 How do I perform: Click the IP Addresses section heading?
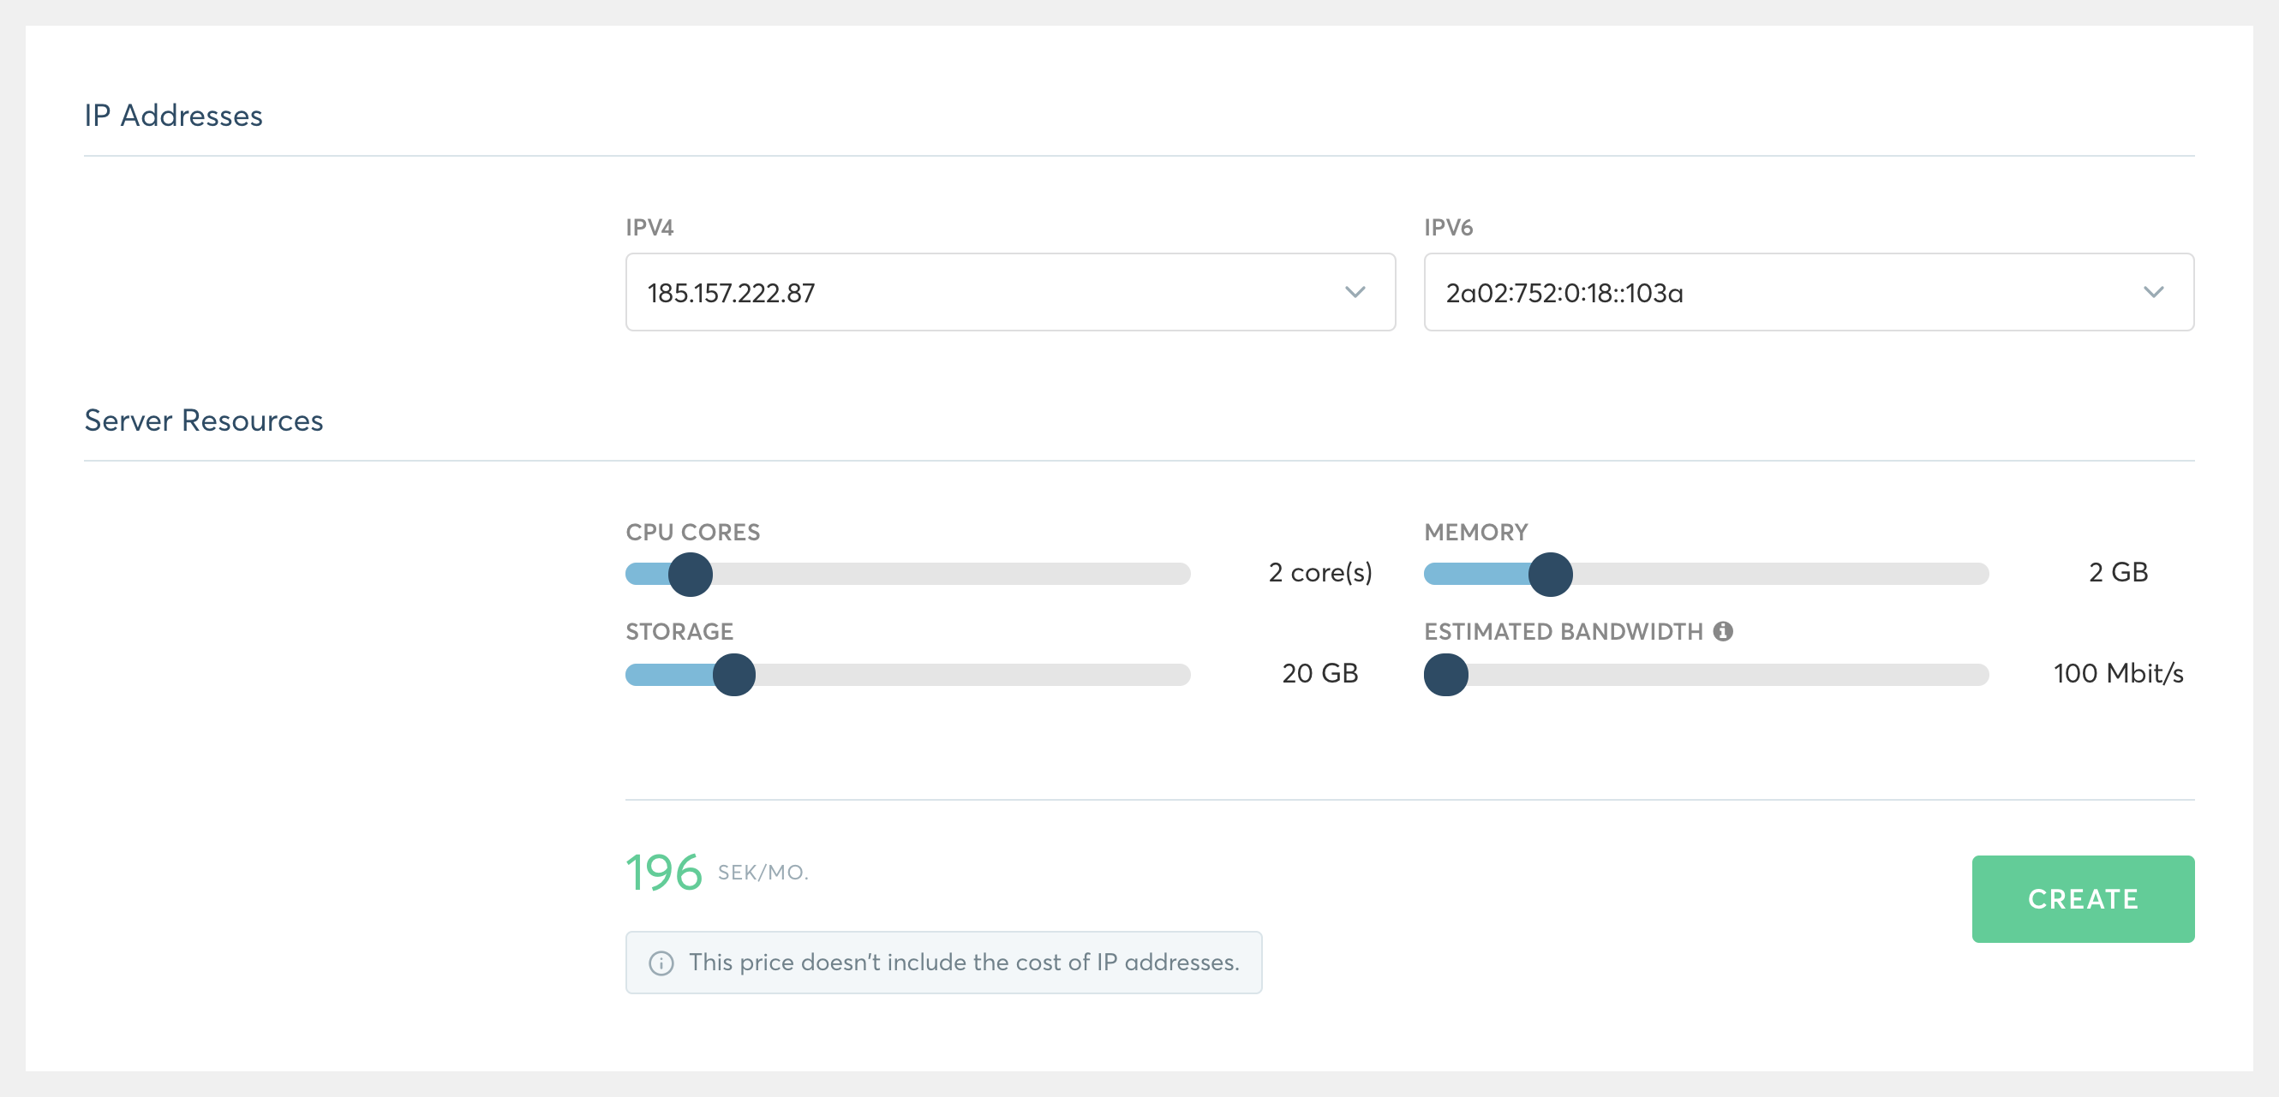[x=173, y=116]
